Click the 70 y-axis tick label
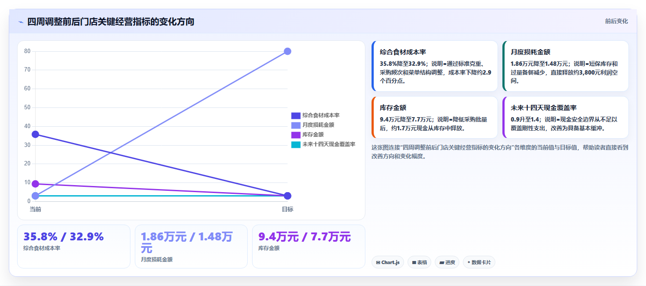Viewport: 646px width, 286px height. click(27, 70)
